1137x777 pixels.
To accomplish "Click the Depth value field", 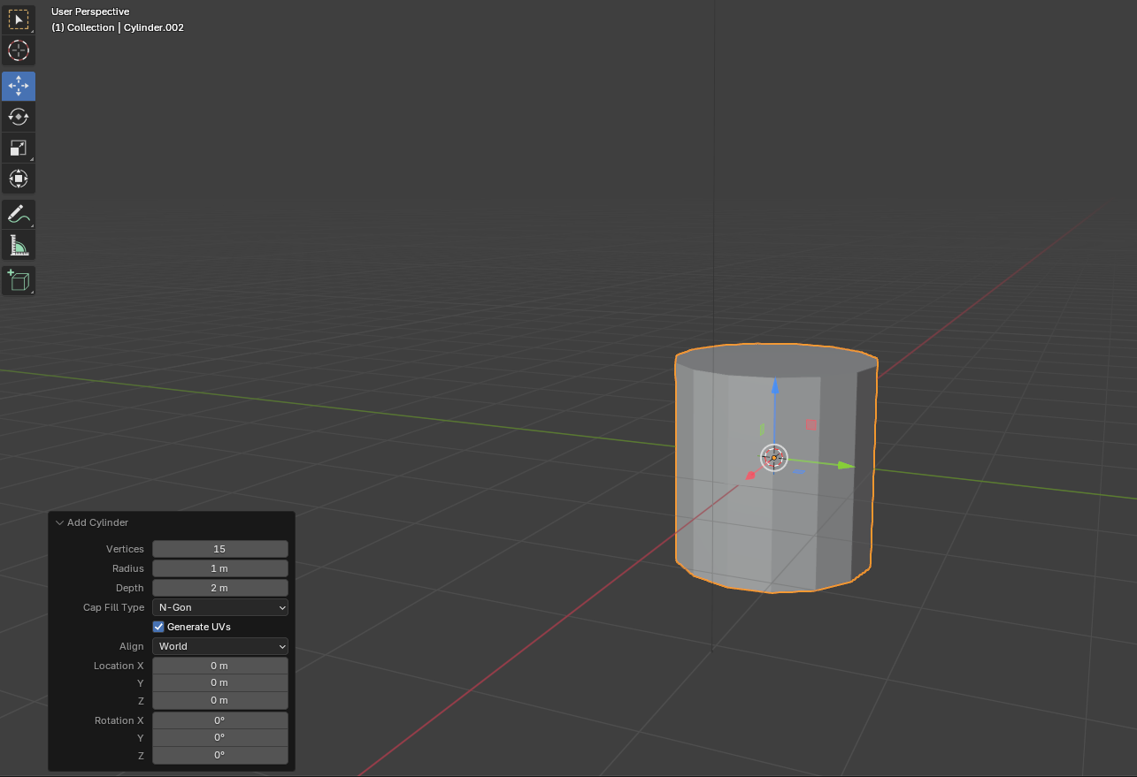I will (x=220, y=588).
